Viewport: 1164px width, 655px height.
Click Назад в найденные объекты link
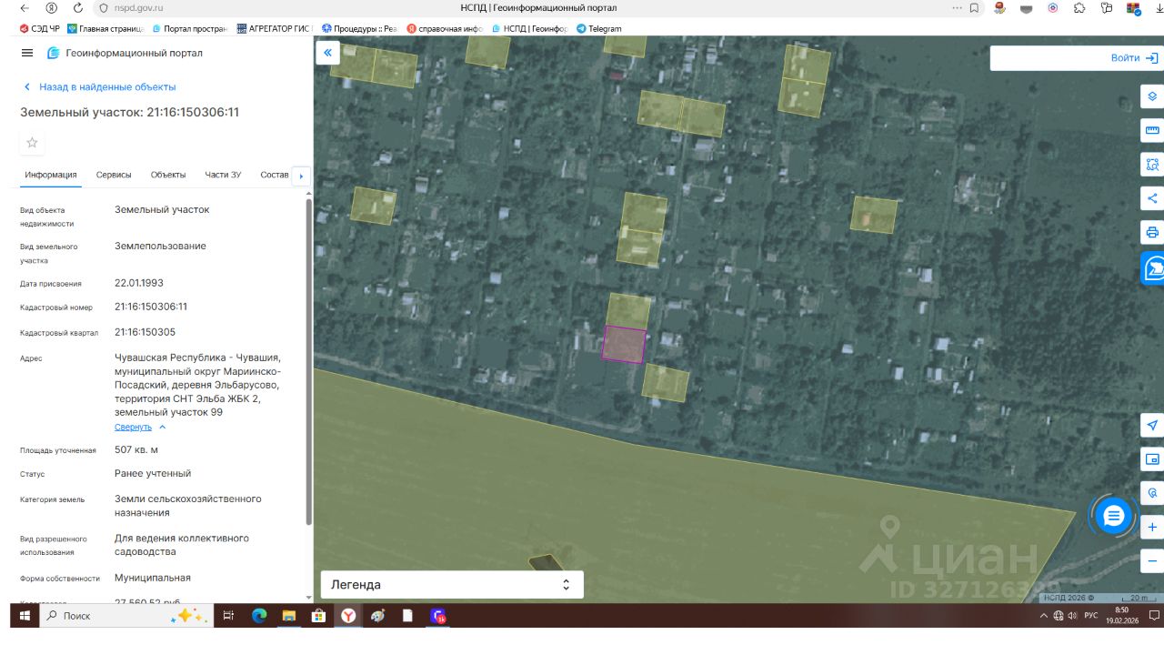(98, 87)
